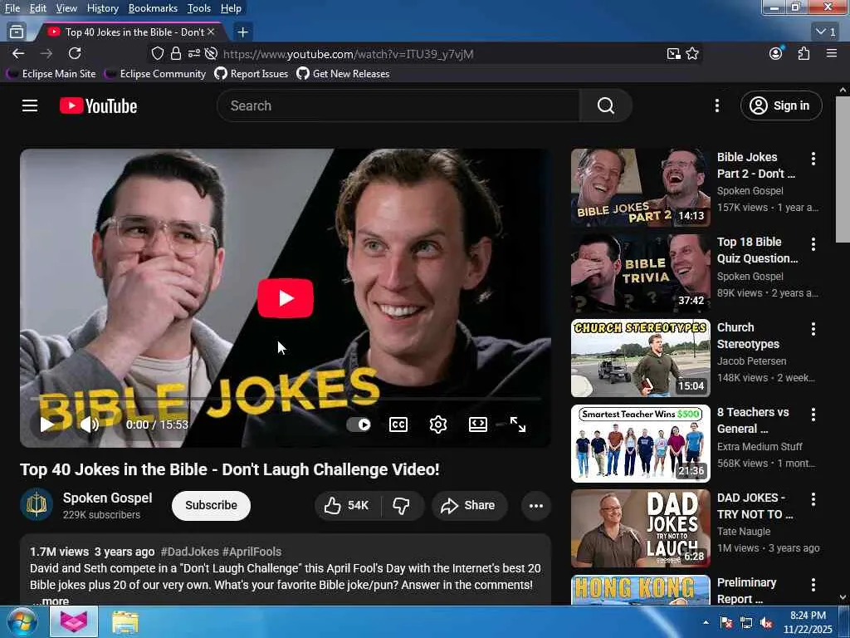Viewport: 850px width, 638px height.
Task: Open the browser account profile icon
Action: 776,53
